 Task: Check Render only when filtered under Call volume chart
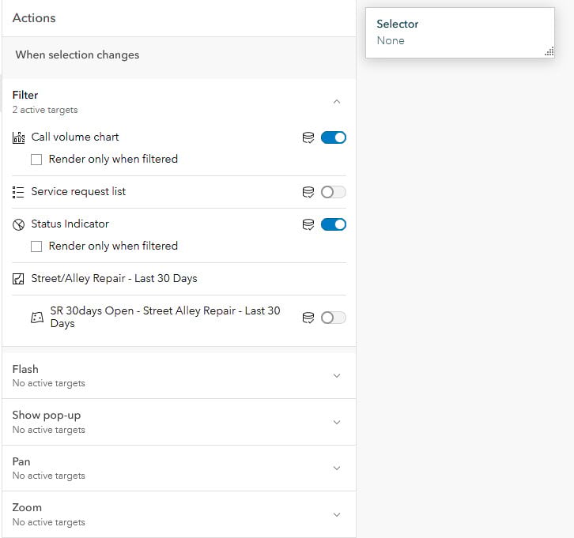coord(36,160)
